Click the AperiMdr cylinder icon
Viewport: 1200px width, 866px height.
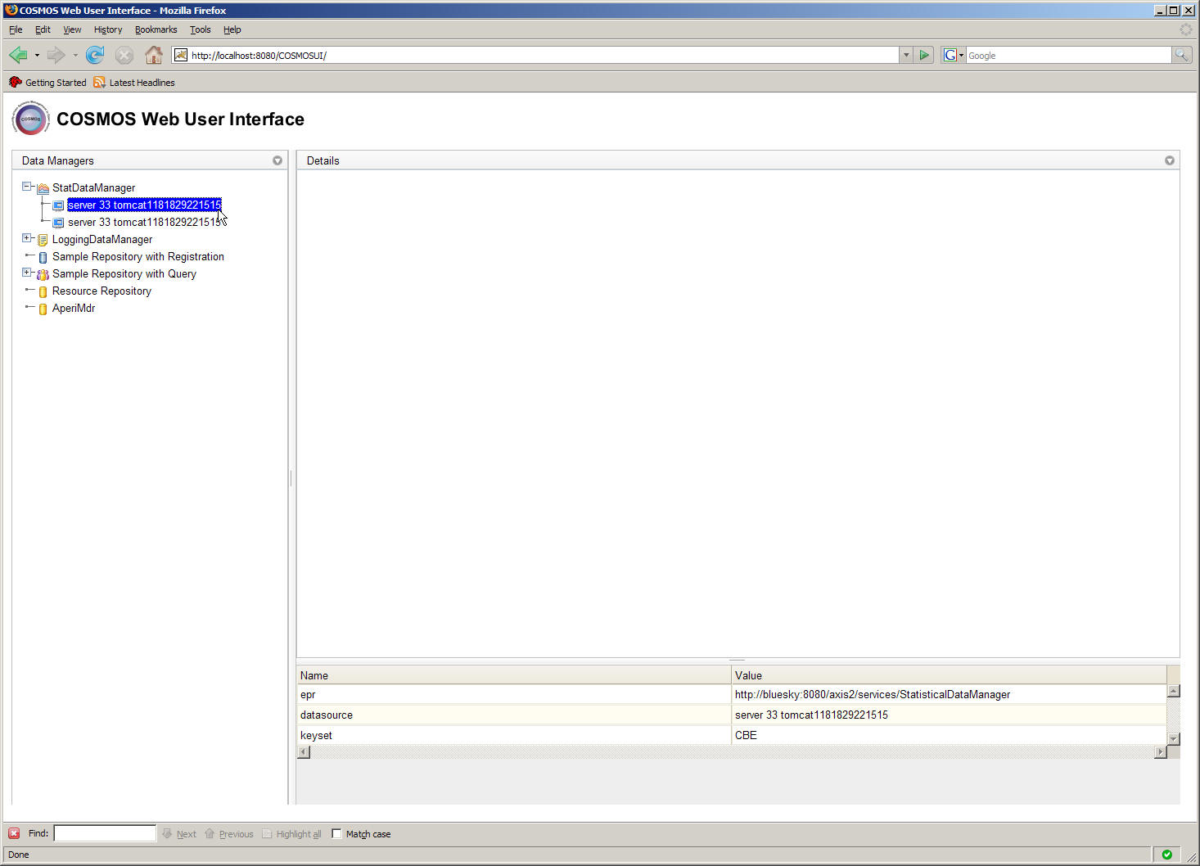(x=43, y=309)
